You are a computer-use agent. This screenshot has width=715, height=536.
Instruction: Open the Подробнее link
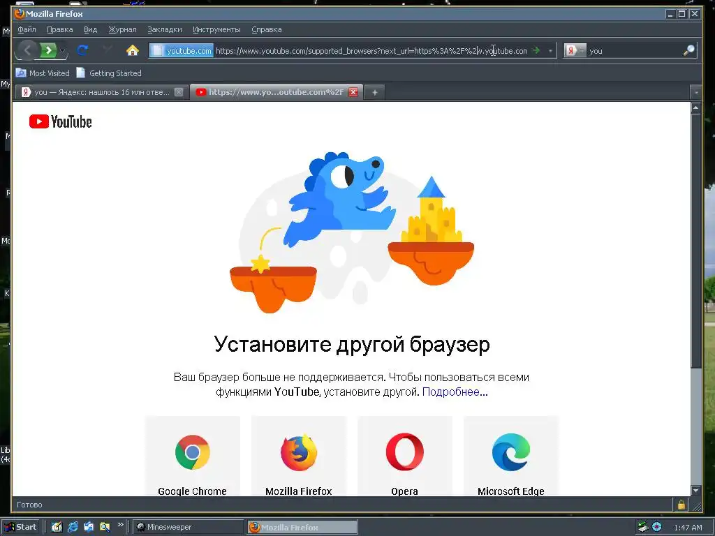coord(455,392)
